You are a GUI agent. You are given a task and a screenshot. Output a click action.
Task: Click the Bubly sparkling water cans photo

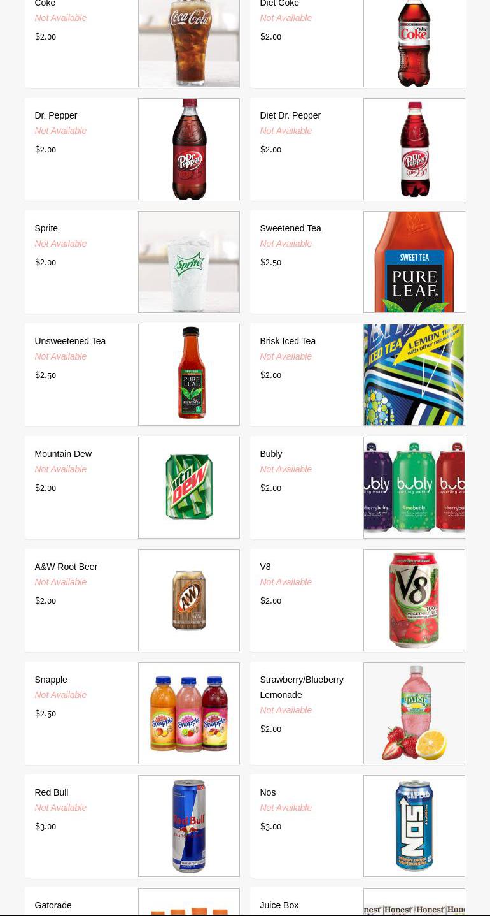click(x=414, y=488)
